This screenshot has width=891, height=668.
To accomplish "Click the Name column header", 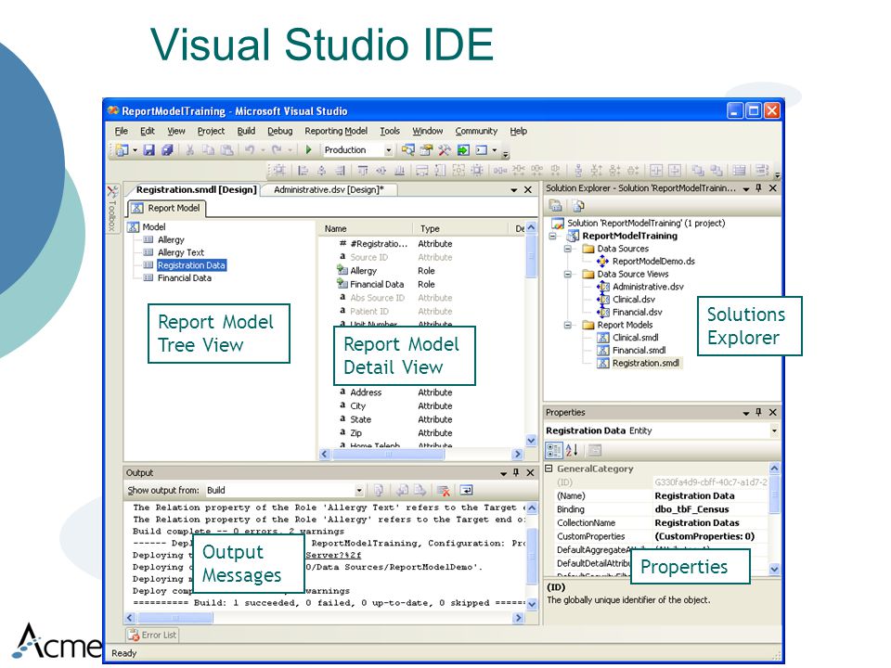I will pos(367,228).
